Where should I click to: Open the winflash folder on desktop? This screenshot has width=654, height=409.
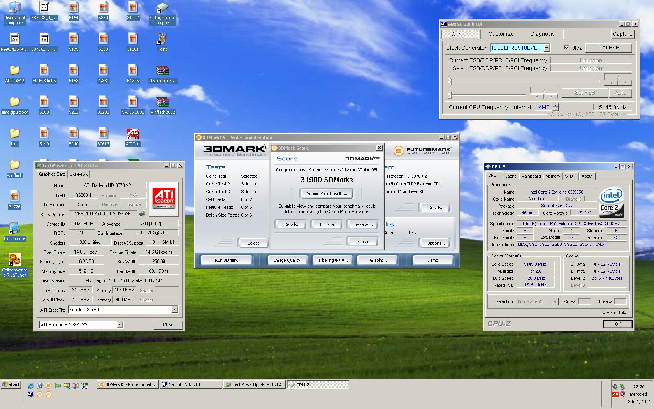14,168
